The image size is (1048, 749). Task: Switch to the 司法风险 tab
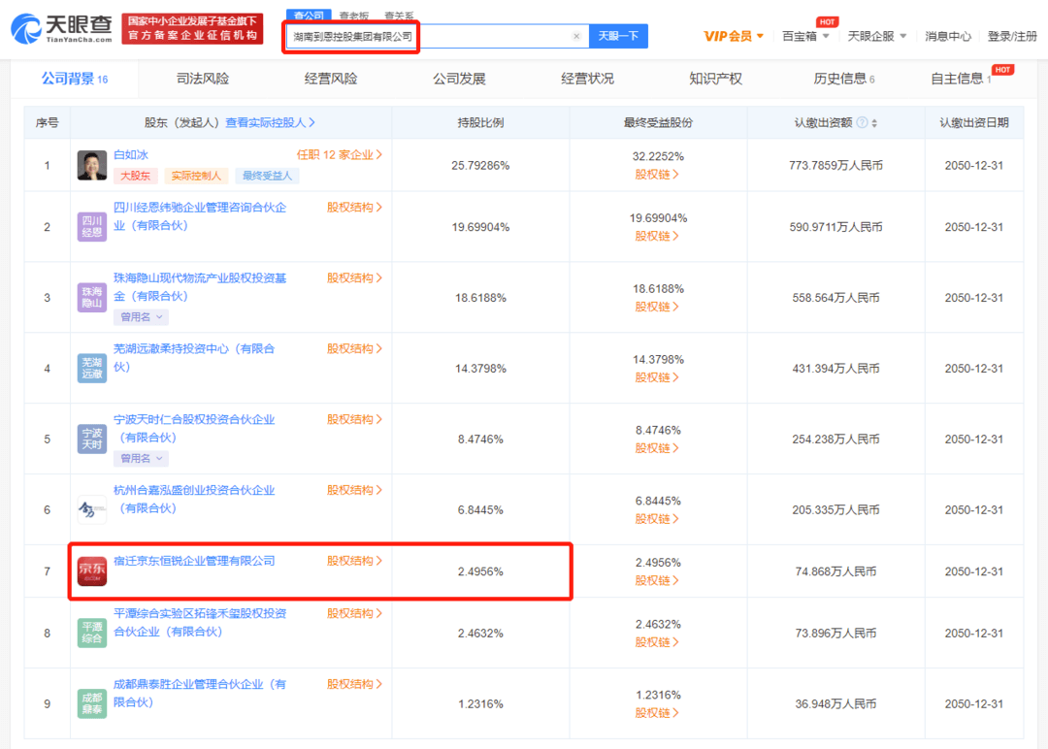click(203, 79)
